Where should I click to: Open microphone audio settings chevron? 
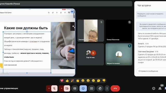[49, 88]
